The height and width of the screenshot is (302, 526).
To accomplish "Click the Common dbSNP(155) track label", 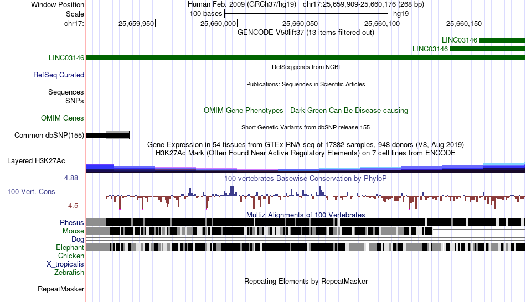I will click(x=49, y=135).
